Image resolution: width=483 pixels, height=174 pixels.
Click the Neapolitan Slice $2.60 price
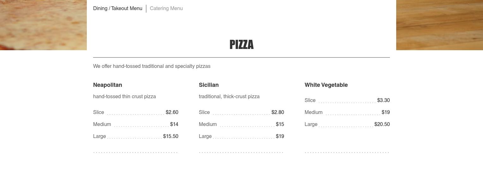coord(172,112)
